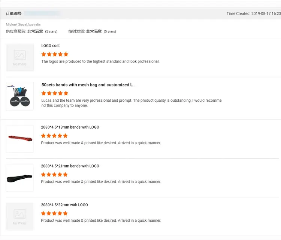Click the star rating for 2080*4.5*13mm bands
This screenshot has height=240, width=281.
54,136
